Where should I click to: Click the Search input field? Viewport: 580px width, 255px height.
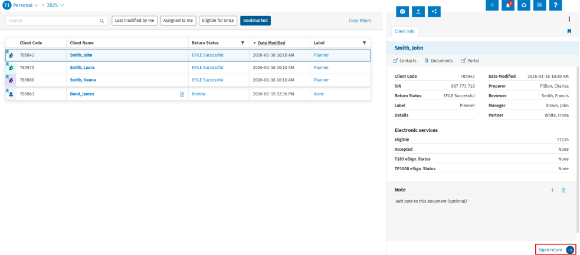[x=53, y=21]
